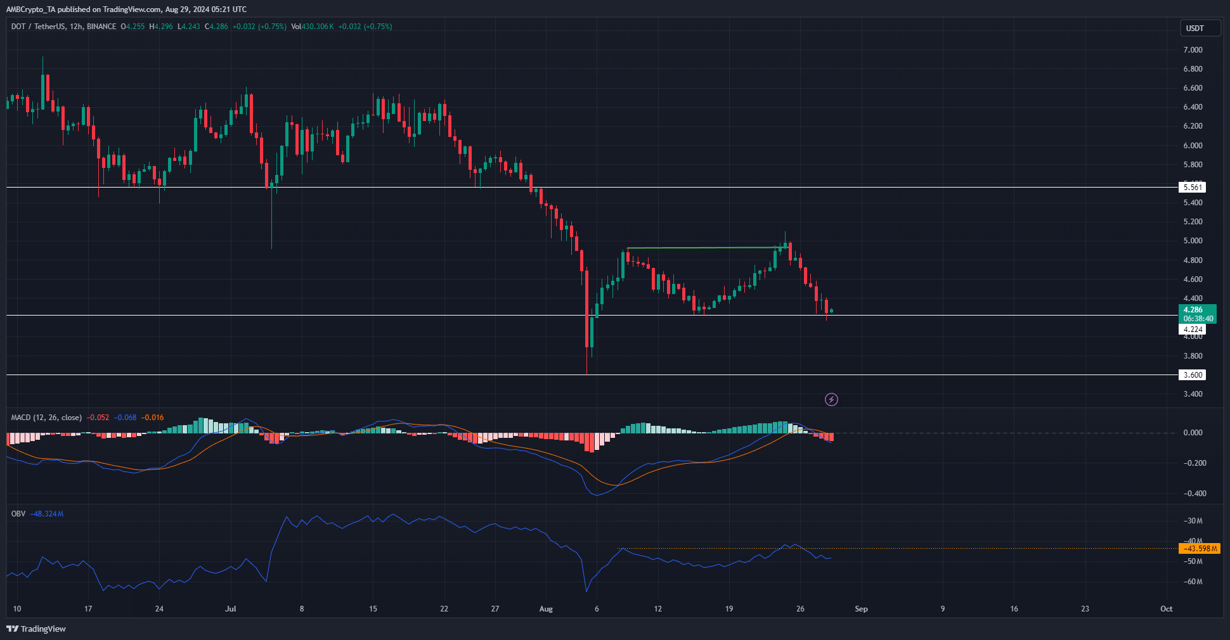Click the 'Jul' date label on time axis

tap(231, 609)
